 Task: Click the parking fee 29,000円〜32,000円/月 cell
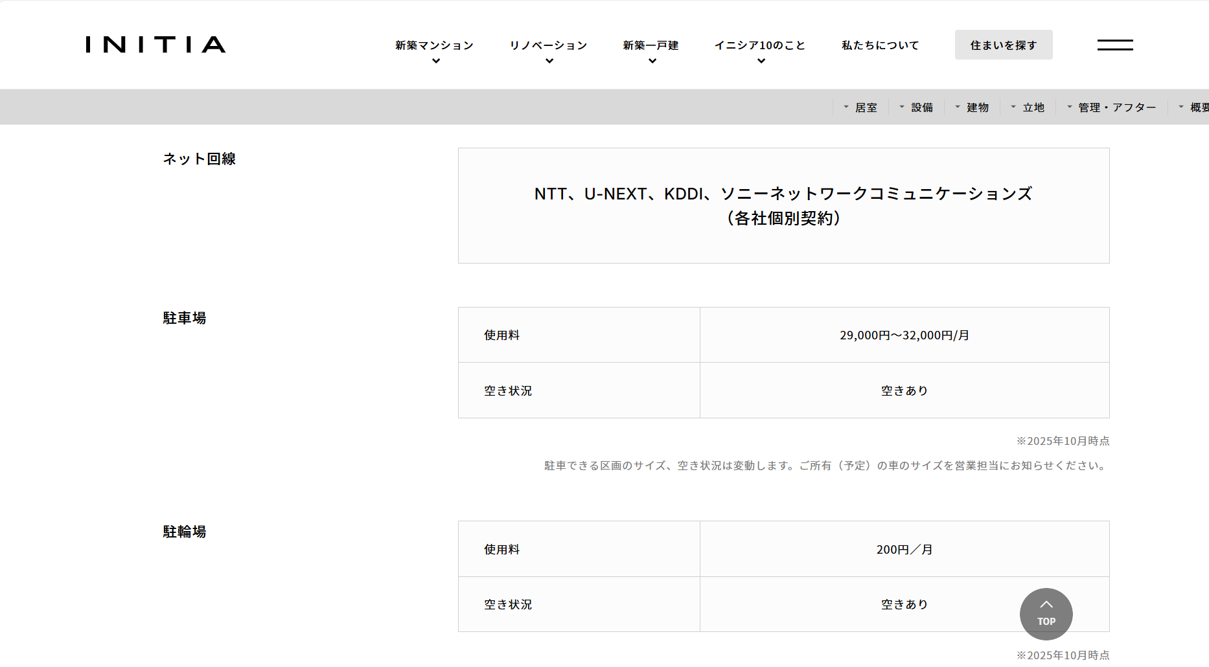click(904, 335)
